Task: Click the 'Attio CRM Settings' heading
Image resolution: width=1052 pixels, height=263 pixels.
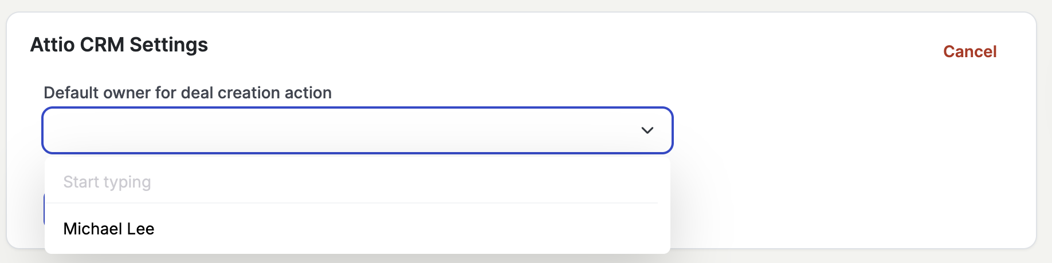Action: coord(119,45)
